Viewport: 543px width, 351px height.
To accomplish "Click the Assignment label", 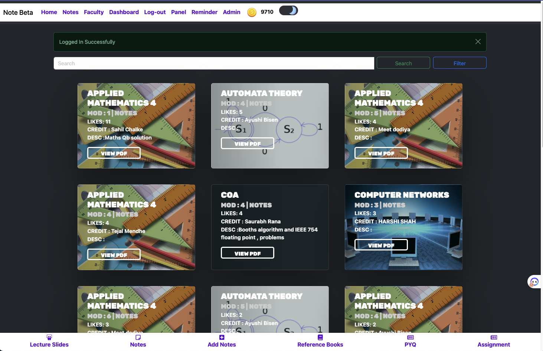I will coord(494,345).
